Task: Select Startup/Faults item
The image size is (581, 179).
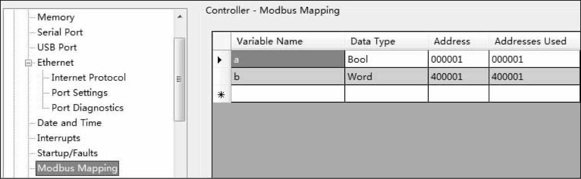Action: click(67, 153)
